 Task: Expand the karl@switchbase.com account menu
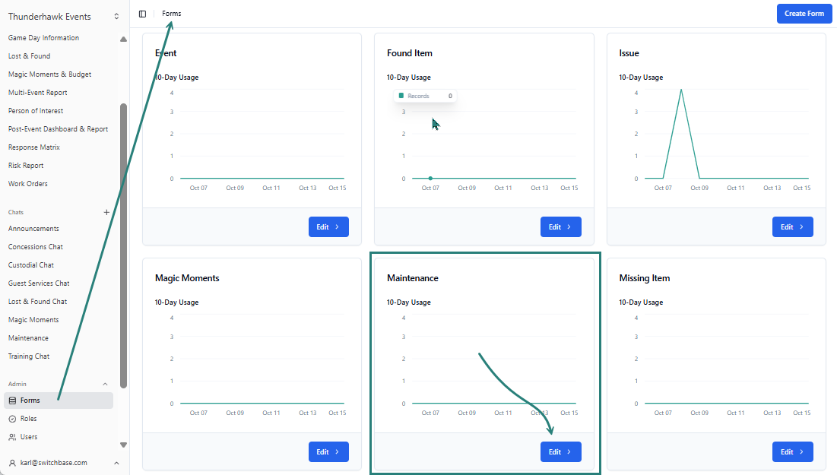point(116,463)
